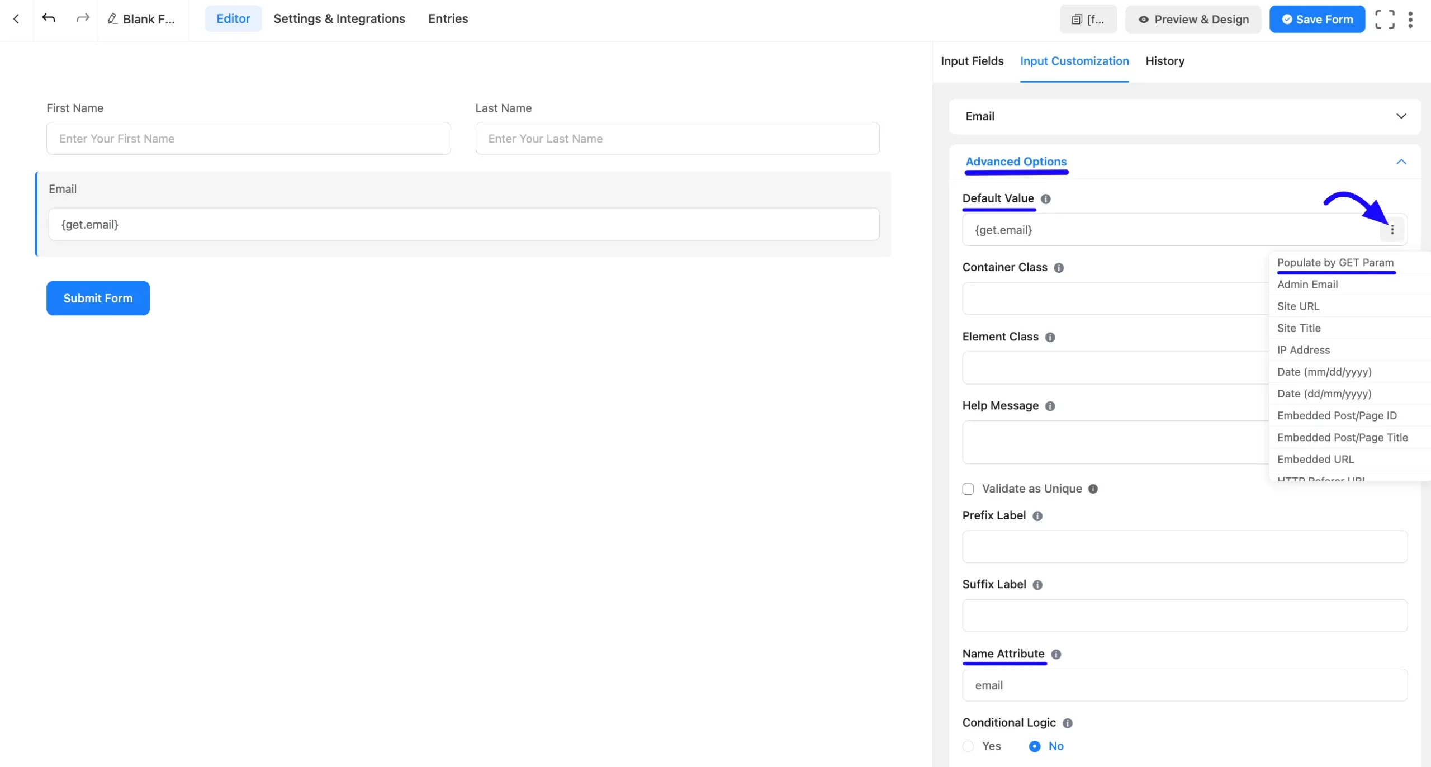
Task: Collapse the Advanced Options section
Action: [1401, 162]
